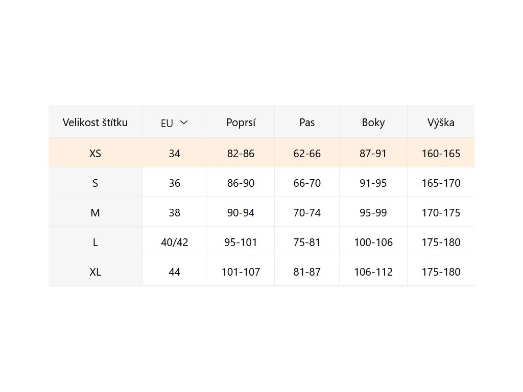Click waist measurement 70-74 cell
Screen dimensions: 523x392
[x=307, y=212]
